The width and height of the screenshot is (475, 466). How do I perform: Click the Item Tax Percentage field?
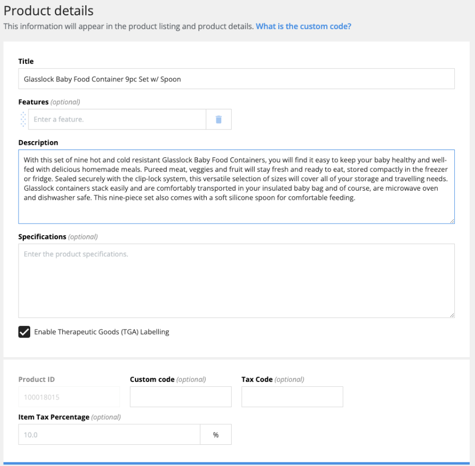[x=109, y=434]
